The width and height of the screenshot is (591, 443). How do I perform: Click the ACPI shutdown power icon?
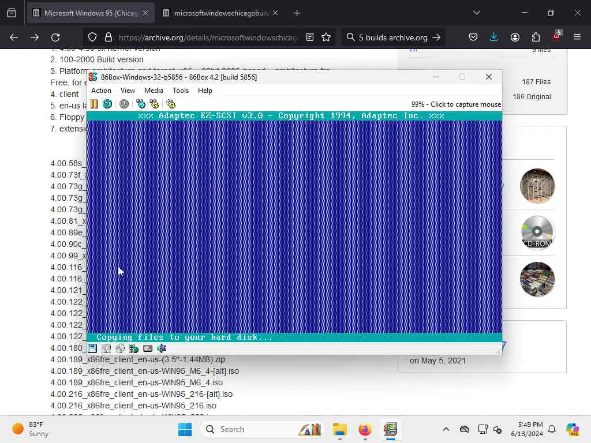124,104
